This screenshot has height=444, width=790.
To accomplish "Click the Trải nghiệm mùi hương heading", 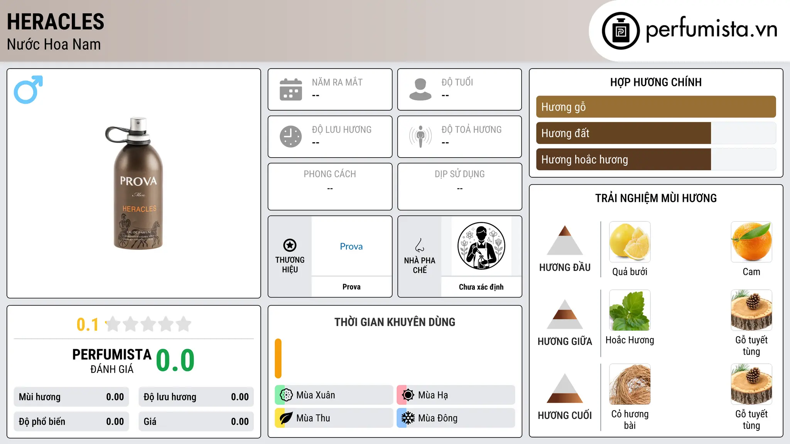I will [656, 198].
